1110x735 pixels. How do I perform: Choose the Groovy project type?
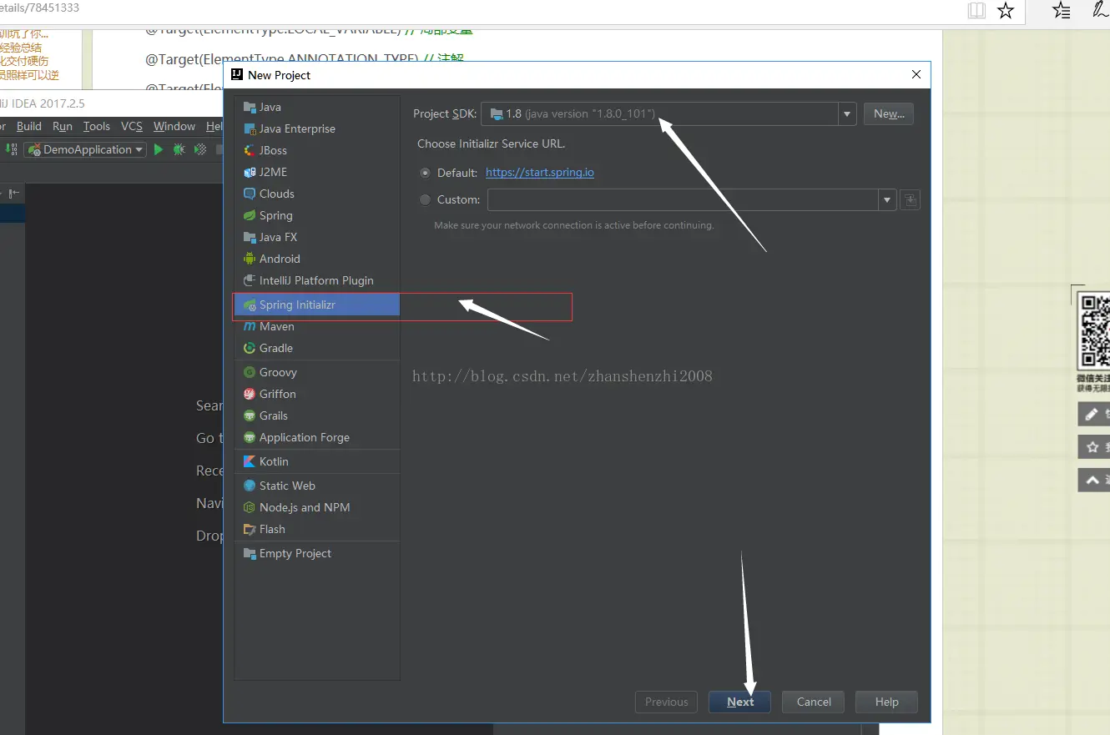pyautogui.click(x=317, y=372)
